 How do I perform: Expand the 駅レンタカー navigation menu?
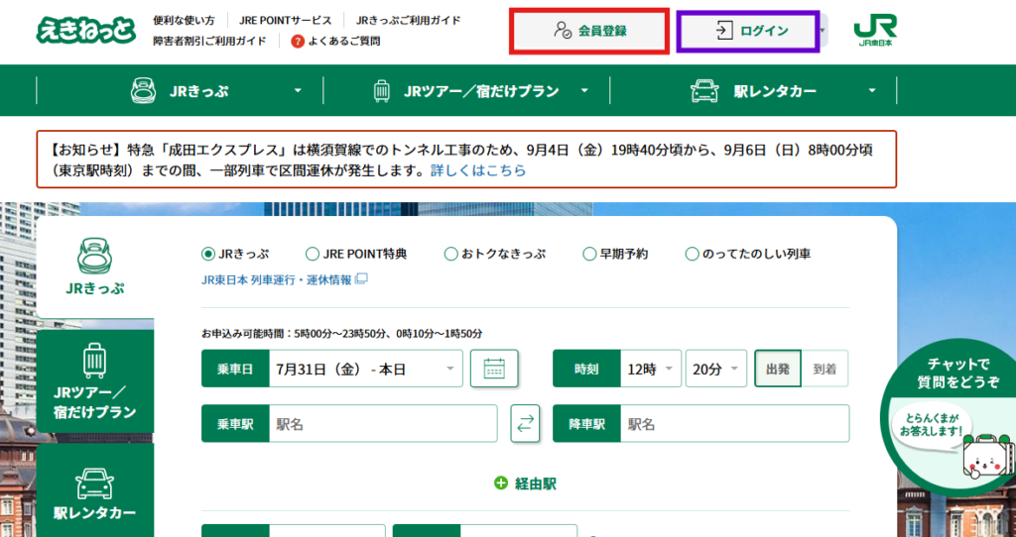[x=872, y=90]
